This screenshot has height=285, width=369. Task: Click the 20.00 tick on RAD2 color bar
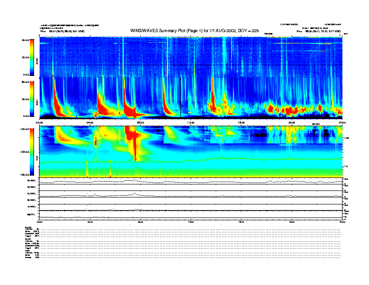[x=25, y=57]
